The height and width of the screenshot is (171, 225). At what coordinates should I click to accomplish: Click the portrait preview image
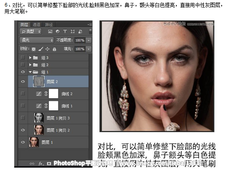point(157,76)
